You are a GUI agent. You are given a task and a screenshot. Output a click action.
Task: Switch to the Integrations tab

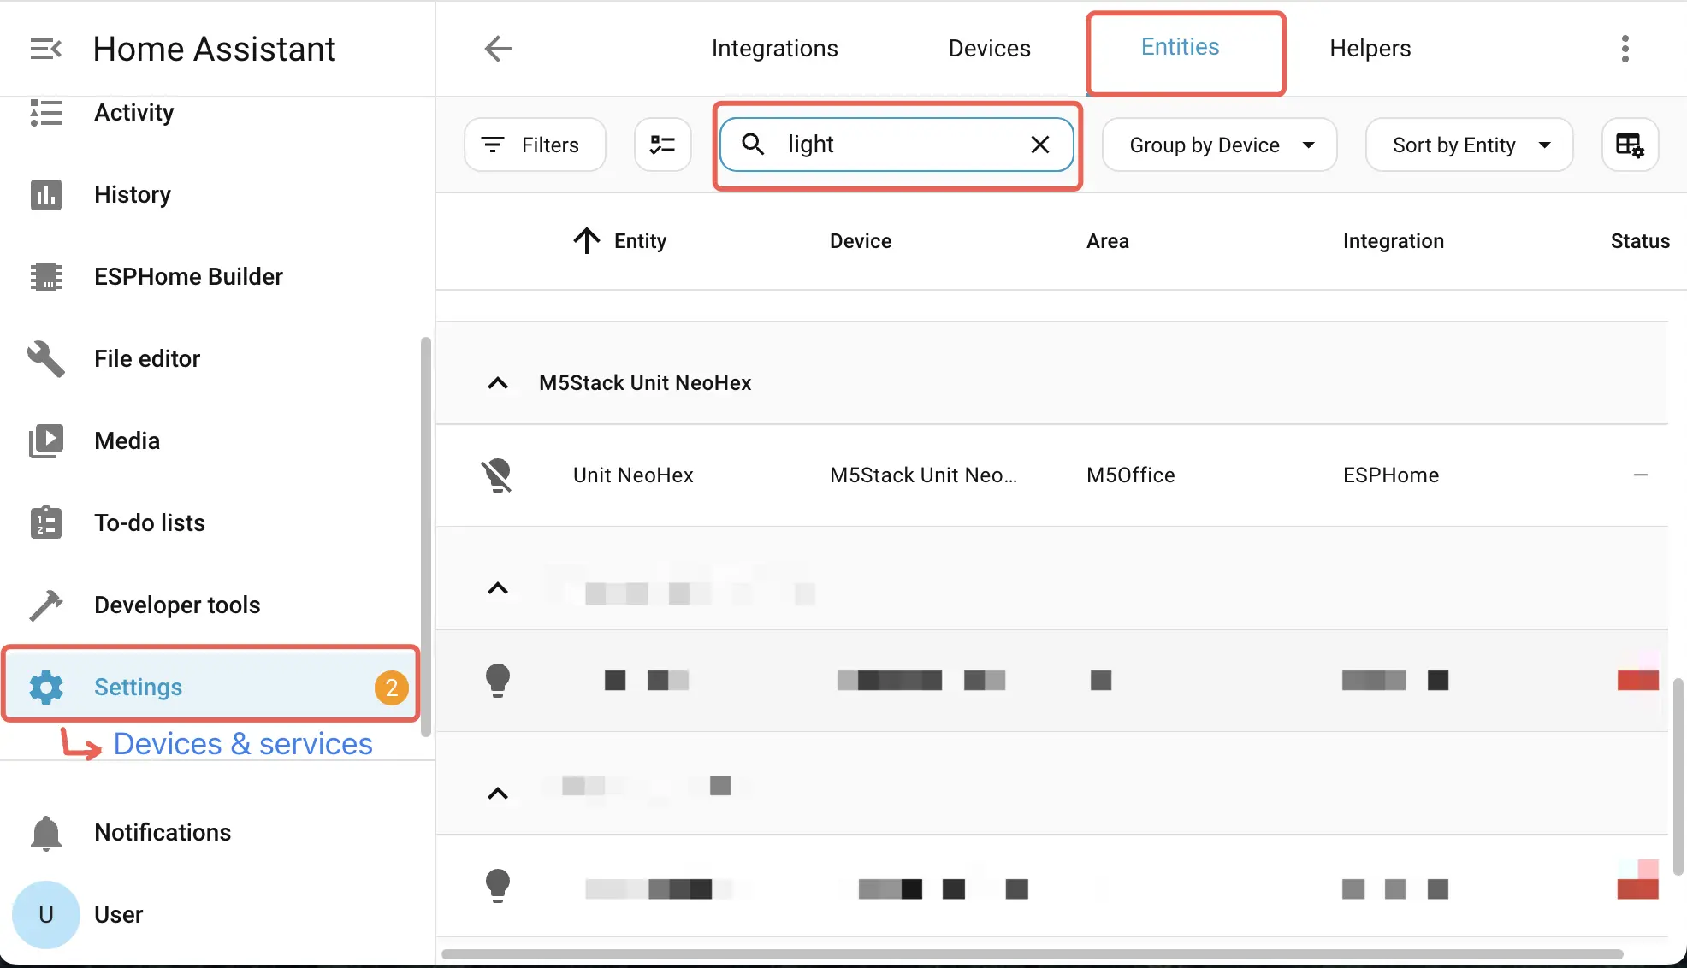click(x=774, y=49)
